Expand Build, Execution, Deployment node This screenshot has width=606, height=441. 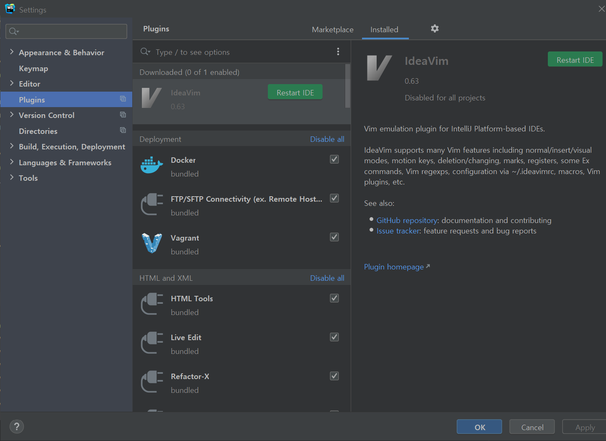pos(12,146)
